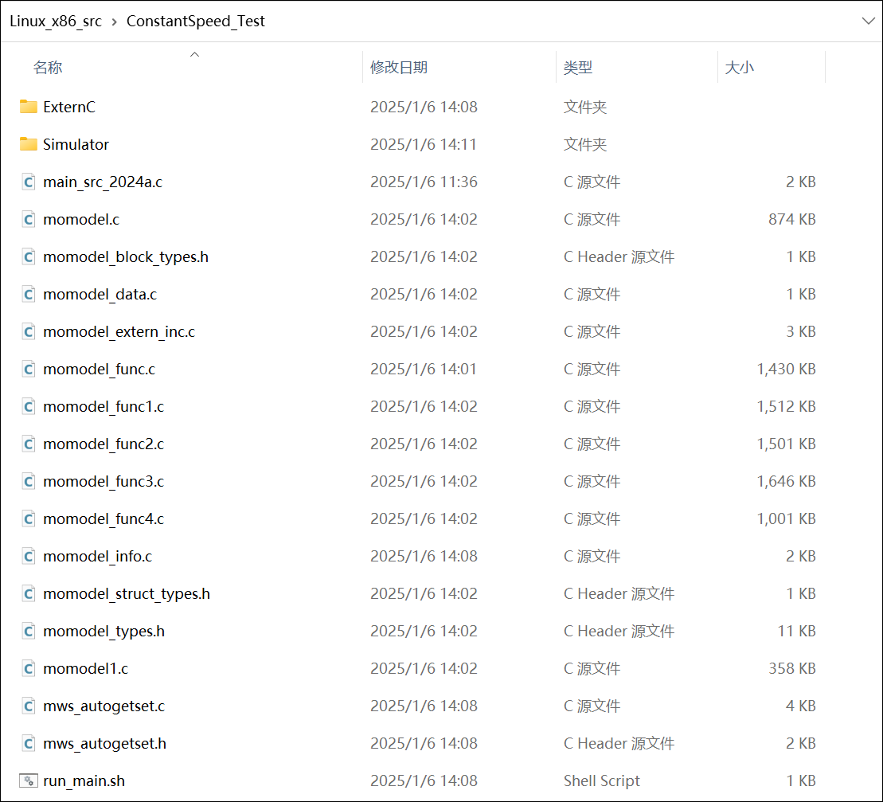Screen dimensions: 883x802
Task: Sort files by 类型 column header
Action: 577,68
